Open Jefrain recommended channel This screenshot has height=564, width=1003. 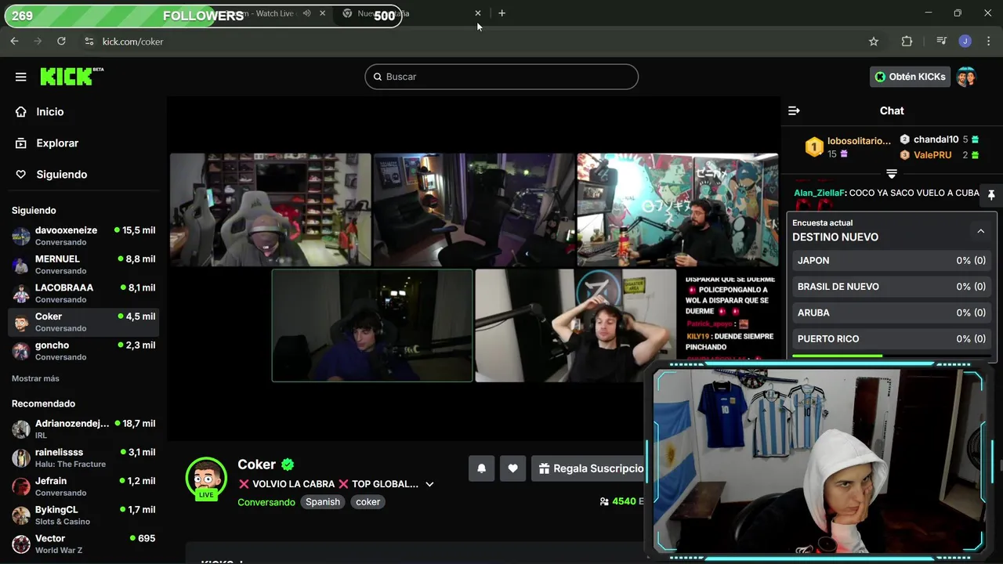pos(83,486)
